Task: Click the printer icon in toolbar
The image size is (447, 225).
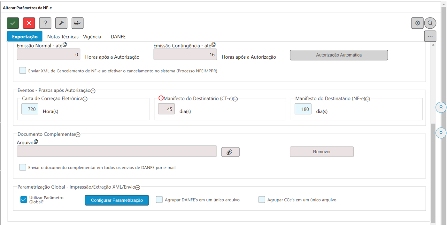Action: pyautogui.click(x=77, y=23)
